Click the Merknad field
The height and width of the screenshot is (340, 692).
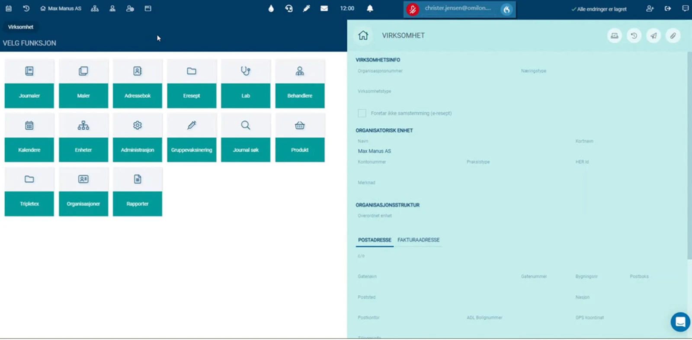pos(518,187)
